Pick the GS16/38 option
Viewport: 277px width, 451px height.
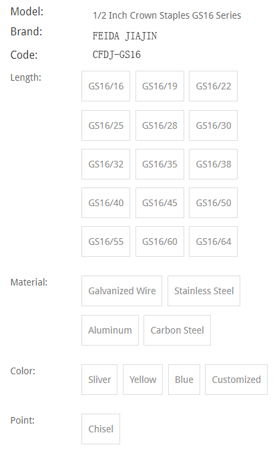click(x=213, y=164)
